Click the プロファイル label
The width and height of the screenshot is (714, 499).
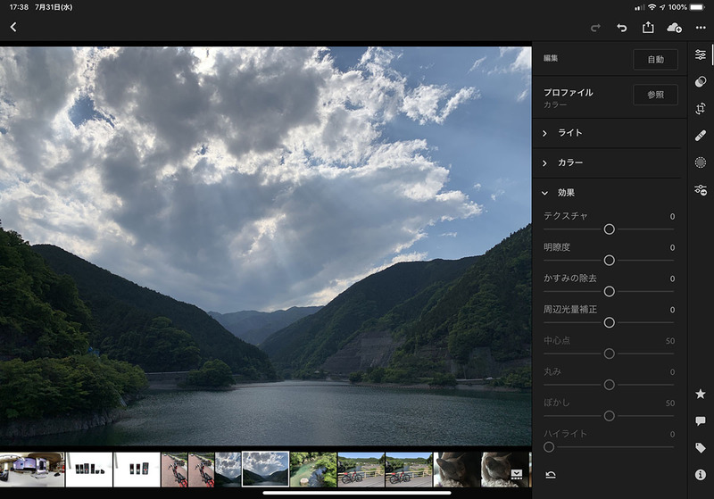568,93
